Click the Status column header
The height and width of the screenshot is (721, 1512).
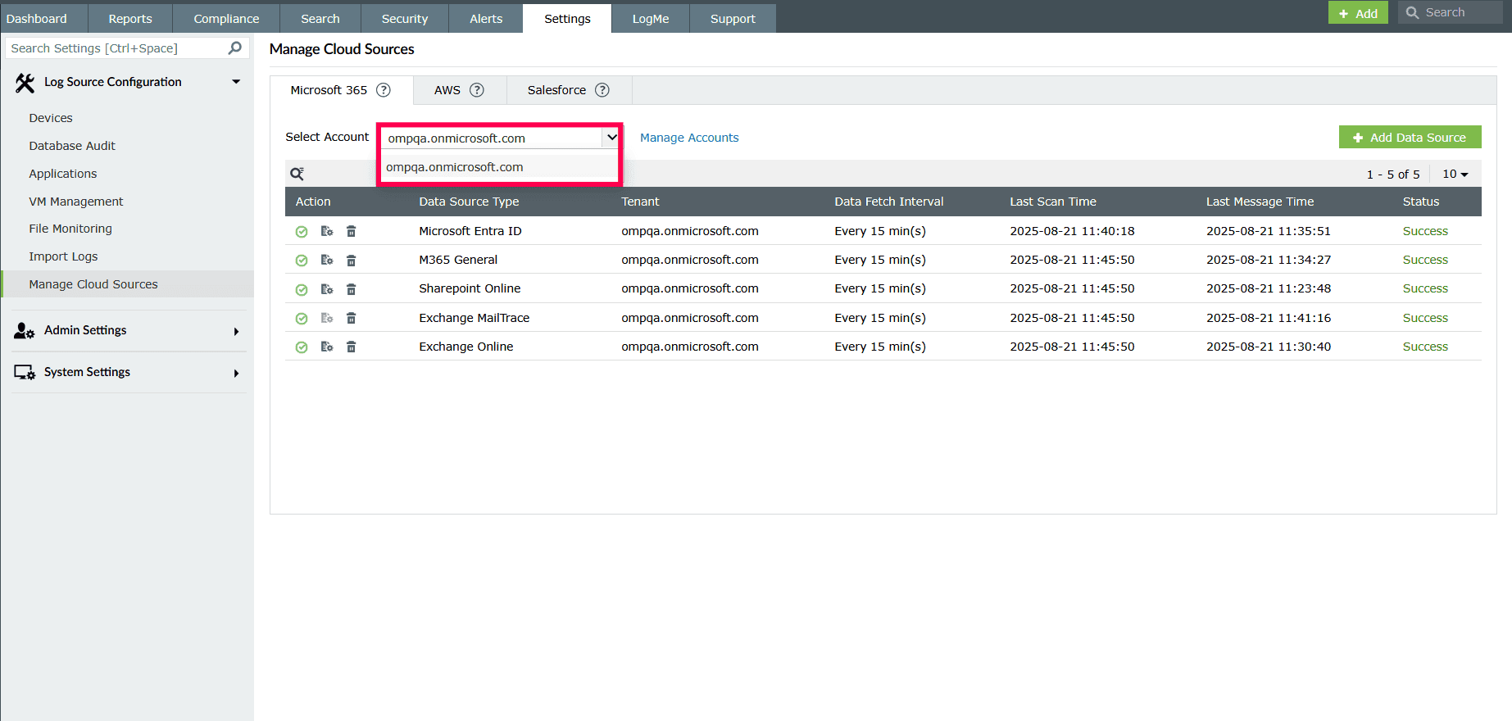pyautogui.click(x=1421, y=202)
